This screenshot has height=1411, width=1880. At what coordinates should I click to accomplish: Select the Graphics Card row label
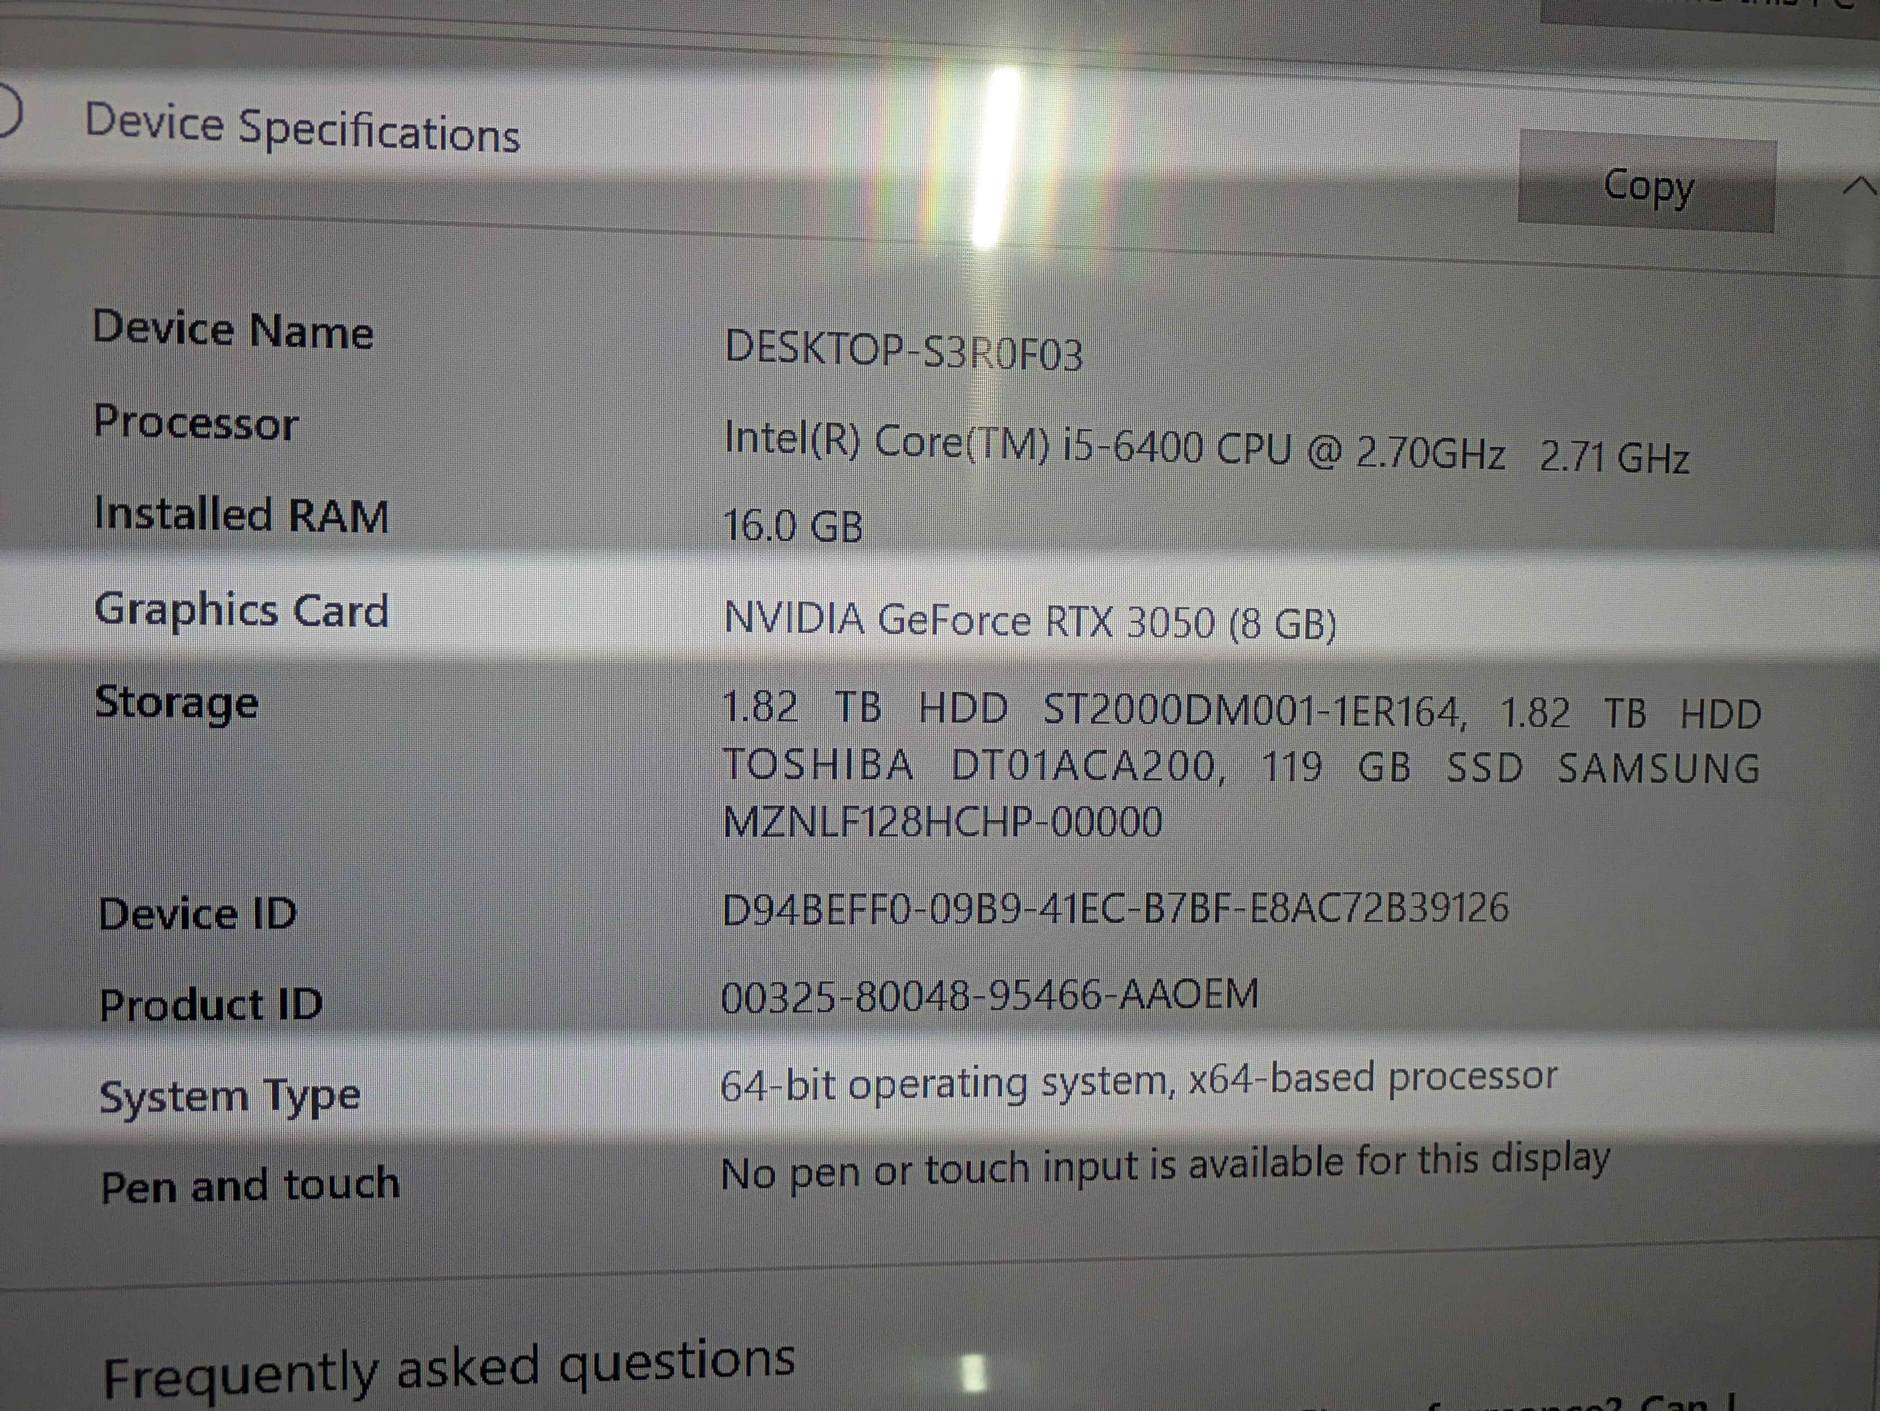242,610
